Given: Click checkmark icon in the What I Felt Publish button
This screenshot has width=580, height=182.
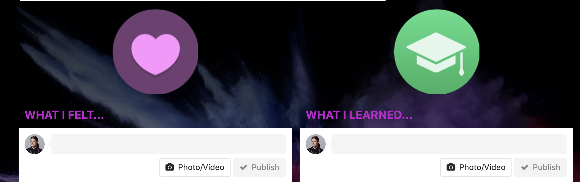Looking at the screenshot, I should coord(244,167).
